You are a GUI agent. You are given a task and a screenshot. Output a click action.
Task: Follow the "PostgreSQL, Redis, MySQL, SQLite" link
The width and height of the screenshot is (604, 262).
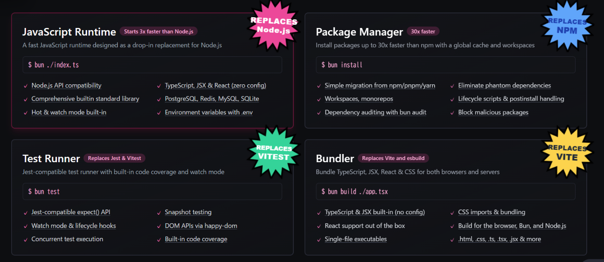[x=212, y=99]
